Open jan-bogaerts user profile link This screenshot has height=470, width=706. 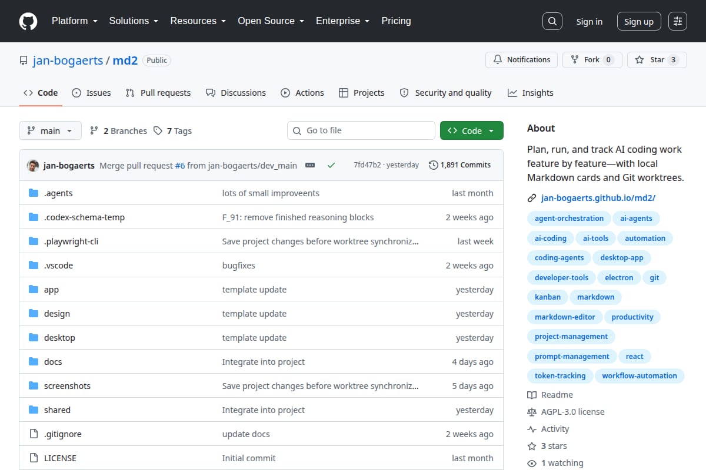pyautogui.click(x=68, y=60)
